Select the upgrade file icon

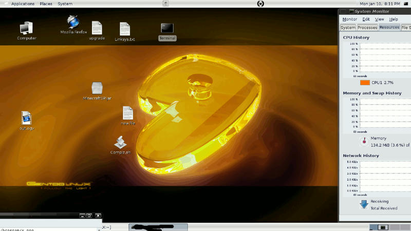[x=97, y=28]
